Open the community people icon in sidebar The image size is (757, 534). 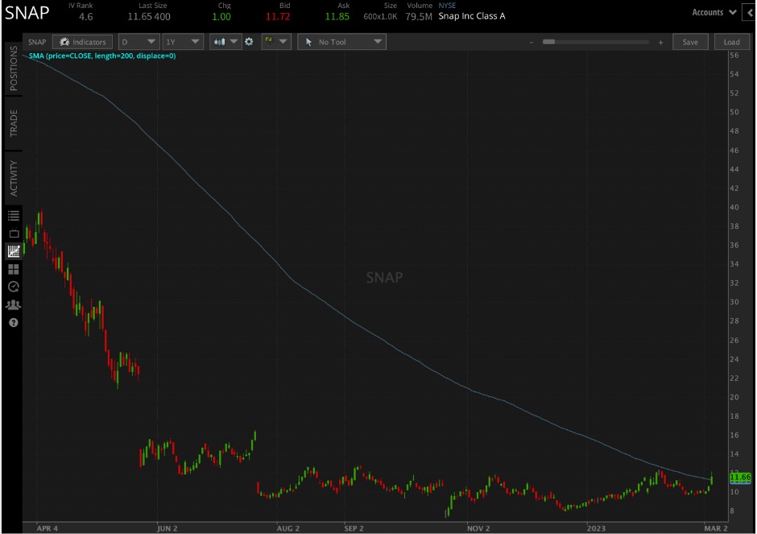[13, 304]
